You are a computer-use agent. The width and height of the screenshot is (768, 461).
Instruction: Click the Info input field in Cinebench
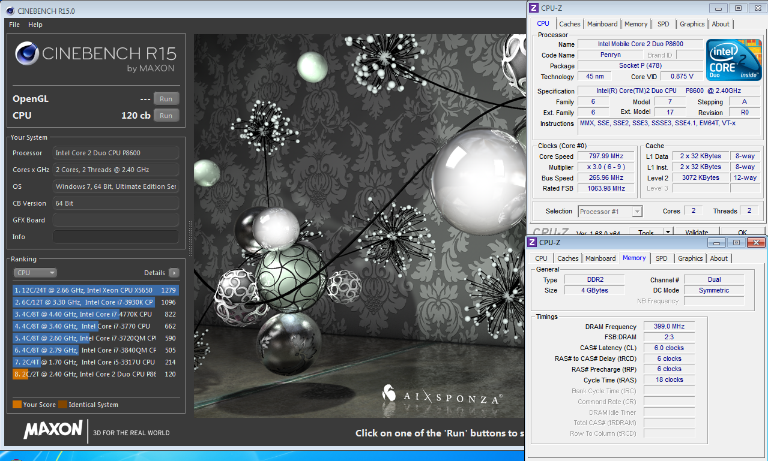[116, 237]
